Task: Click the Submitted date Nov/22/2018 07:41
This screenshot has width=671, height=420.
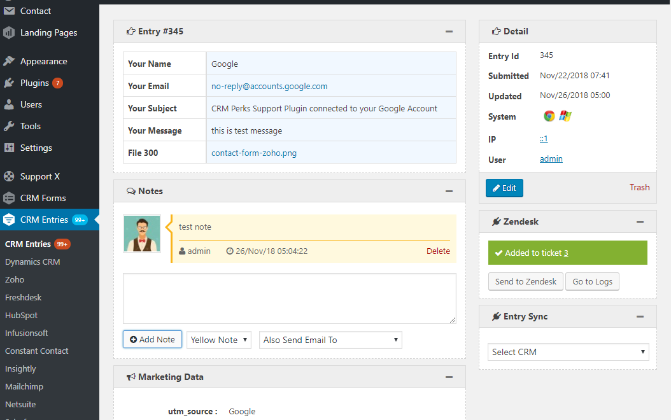Action: click(x=575, y=75)
